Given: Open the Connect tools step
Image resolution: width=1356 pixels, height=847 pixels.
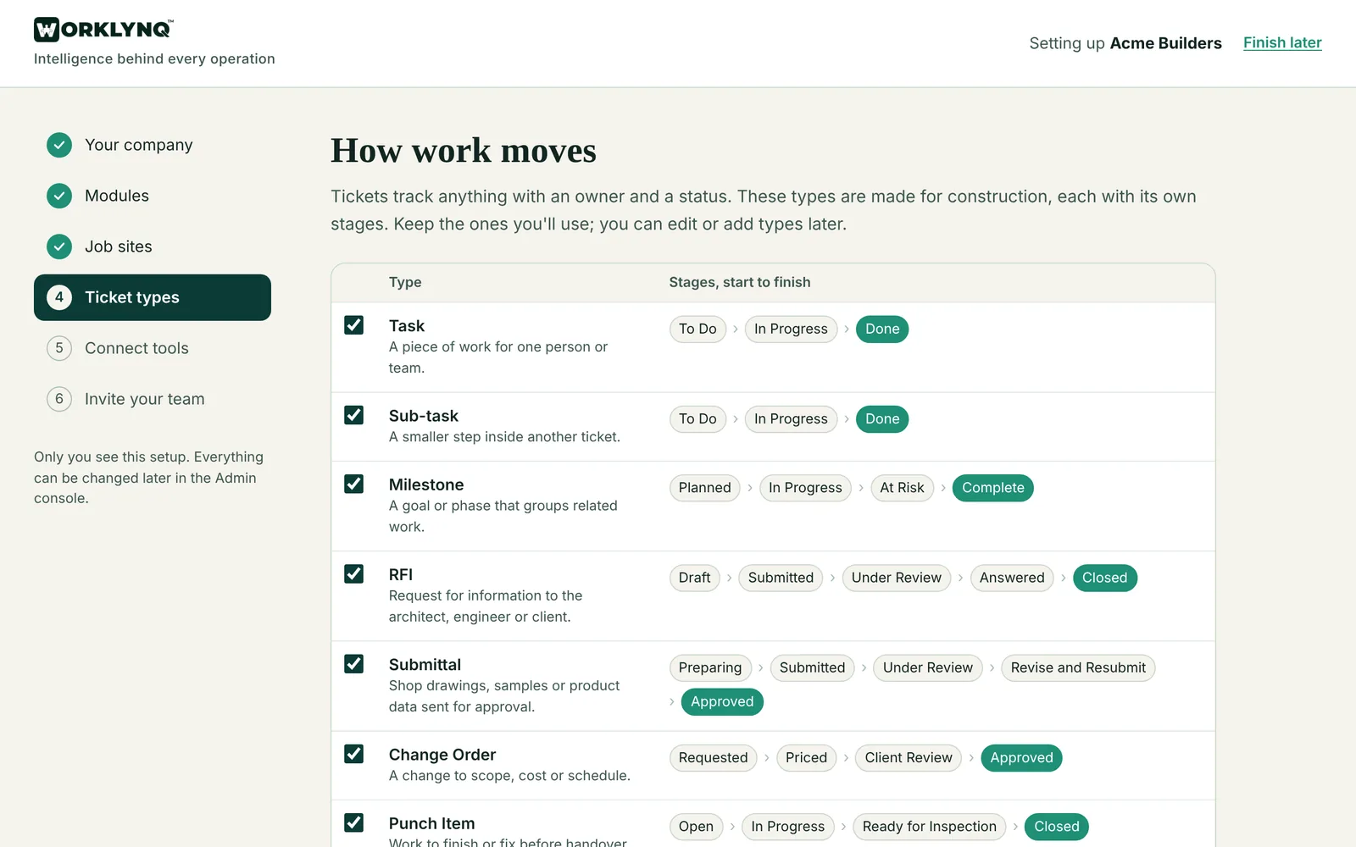Looking at the screenshot, I should click(153, 348).
